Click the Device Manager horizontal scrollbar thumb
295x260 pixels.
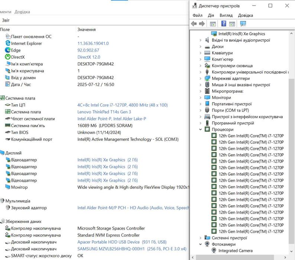click(x=234, y=257)
